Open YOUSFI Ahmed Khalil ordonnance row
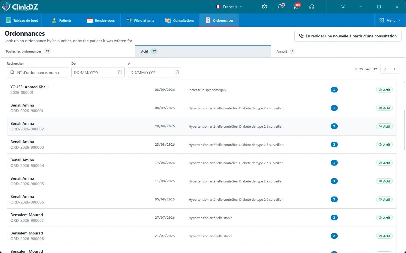Image resolution: width=406 pixels, height=253 pixels. coord(202,90)
